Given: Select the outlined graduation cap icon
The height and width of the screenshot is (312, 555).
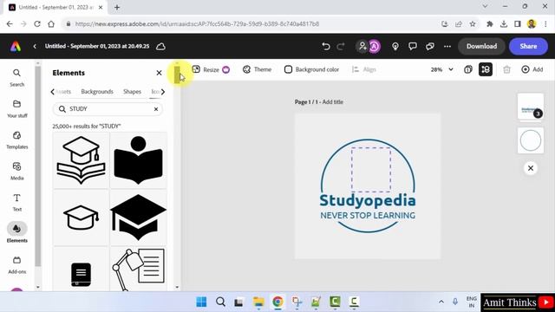Looking at the screenshot, I should click(x=81, y=218).
